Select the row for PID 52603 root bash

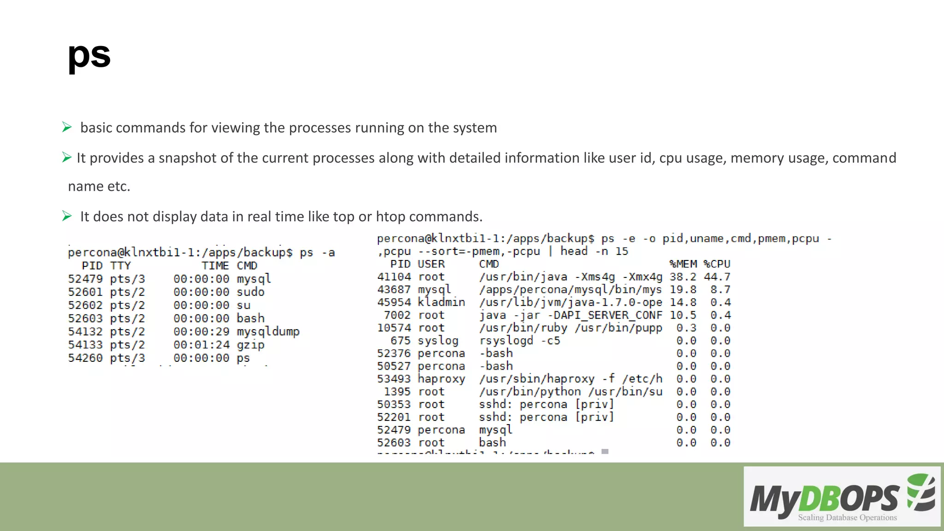click(x=554, y=443)
